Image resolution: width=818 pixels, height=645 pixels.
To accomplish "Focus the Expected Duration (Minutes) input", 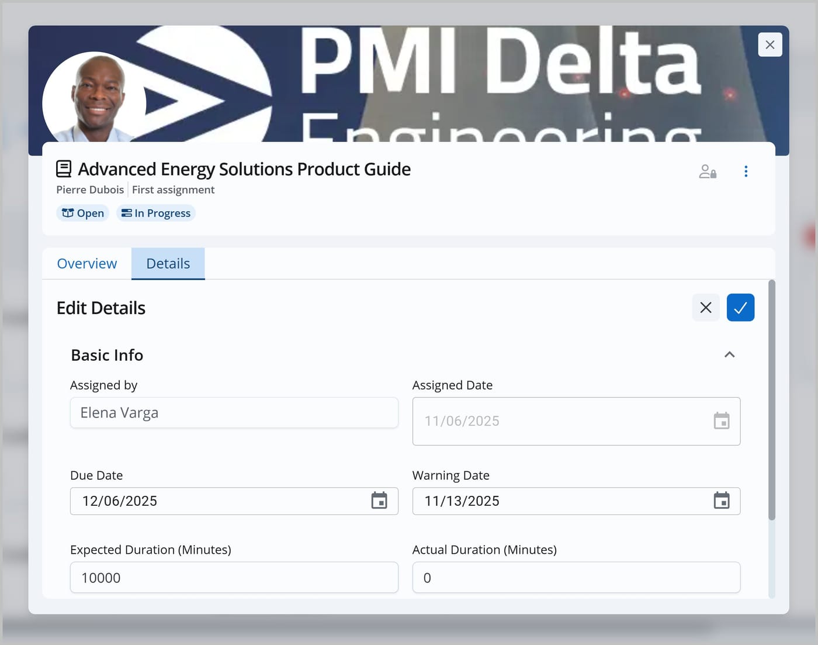I will [x=234, y=577].
